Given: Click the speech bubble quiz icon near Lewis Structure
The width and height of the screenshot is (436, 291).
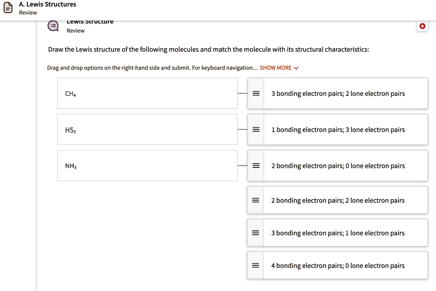Looking at the screenshot, I should point(53,26).
